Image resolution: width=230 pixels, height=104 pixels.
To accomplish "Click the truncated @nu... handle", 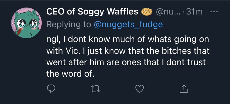I will coord(169,12).
